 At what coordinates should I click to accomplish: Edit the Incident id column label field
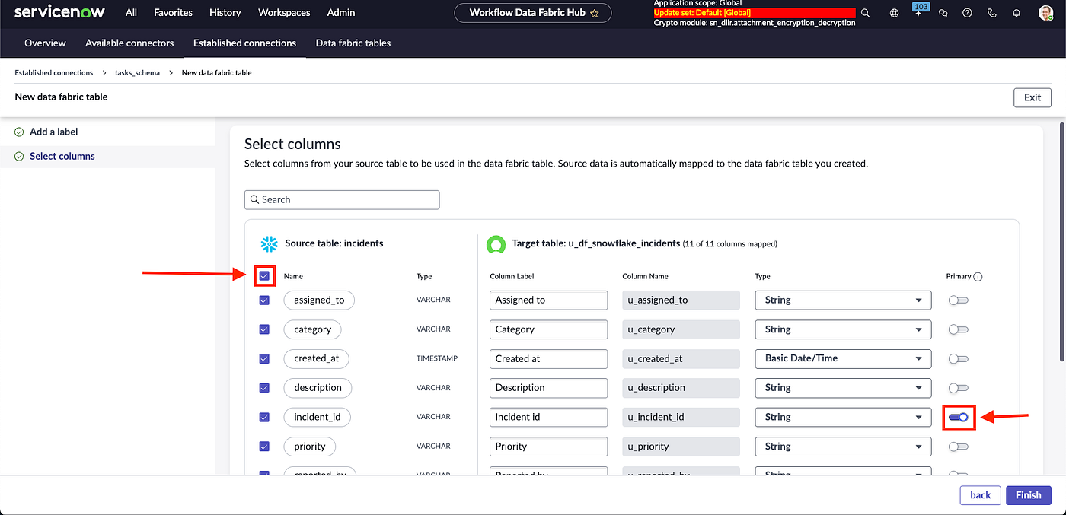(x=548, y=417)
